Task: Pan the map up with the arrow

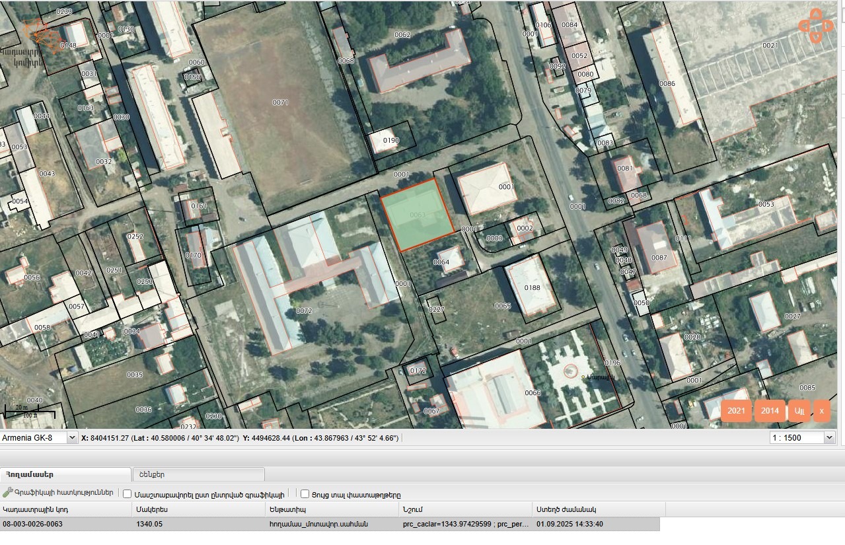Action: pos(816,15)
